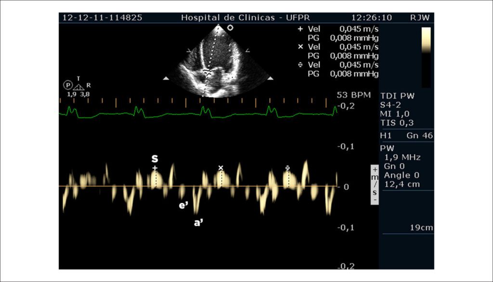This screenshot has width=493, height=282.
Task: Click the a' wave label
Action: point(199,223)
